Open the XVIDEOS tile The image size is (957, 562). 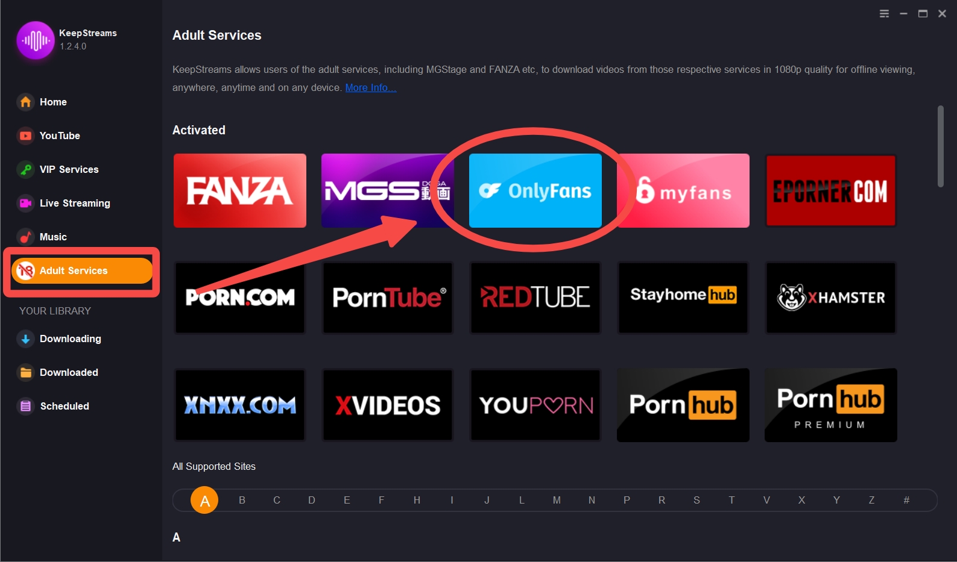coord(388,405)
